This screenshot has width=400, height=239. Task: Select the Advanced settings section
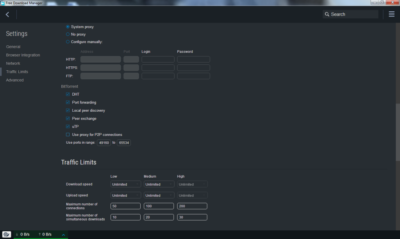pos(15,80)
